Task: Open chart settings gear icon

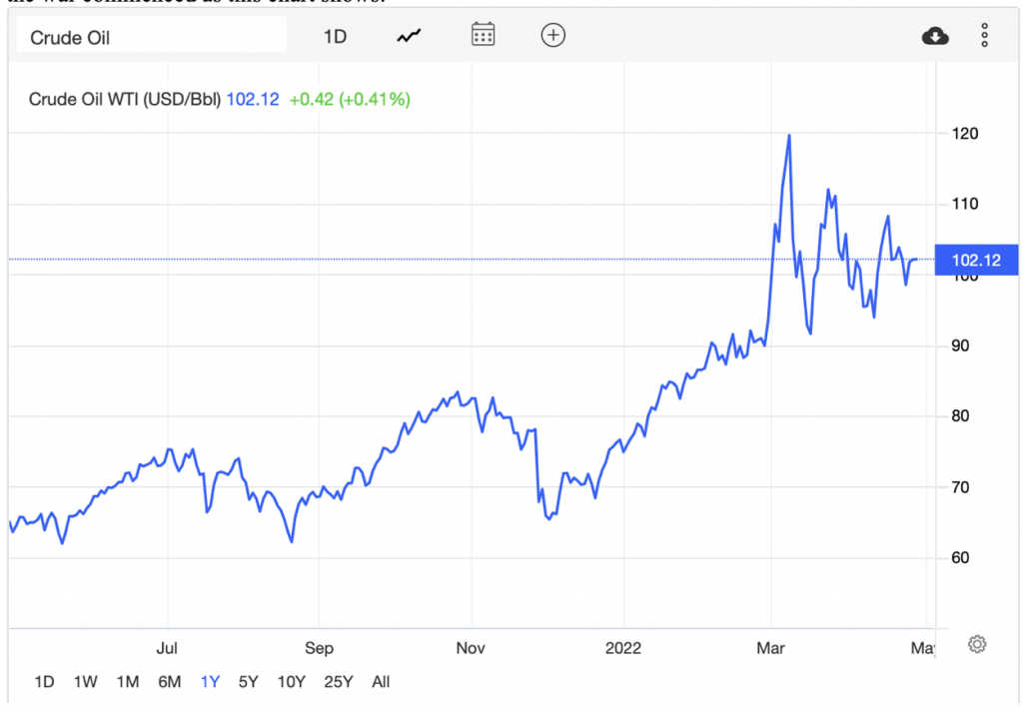Action: [977, 644]
